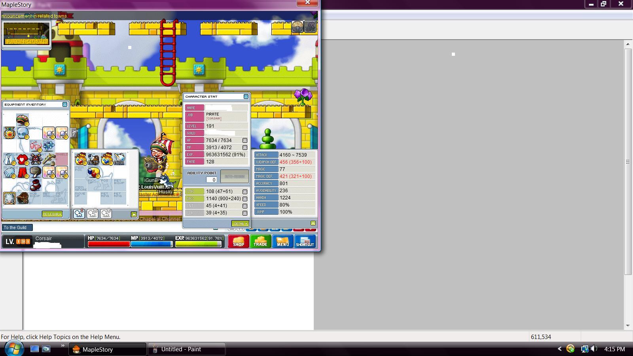Raise STR stat with arrow button
This screenshot has height=356, width=633.
pos(245,191)
